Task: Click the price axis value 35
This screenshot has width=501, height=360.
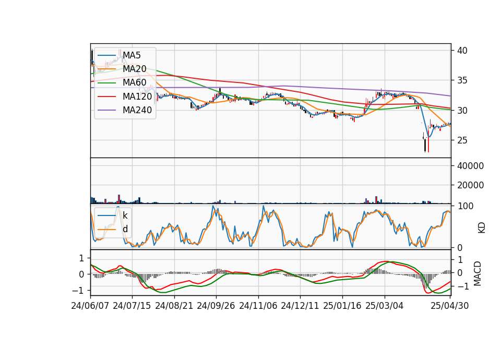Action: 462,80
